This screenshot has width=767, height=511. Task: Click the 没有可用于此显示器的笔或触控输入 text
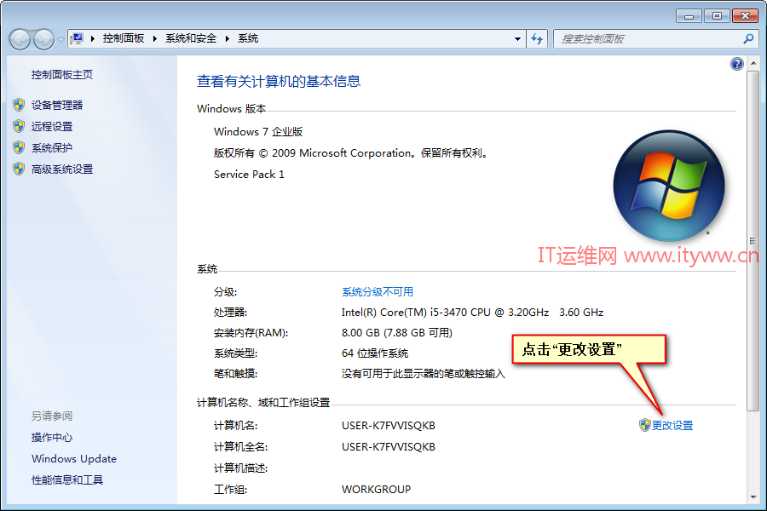click(423, 374)
